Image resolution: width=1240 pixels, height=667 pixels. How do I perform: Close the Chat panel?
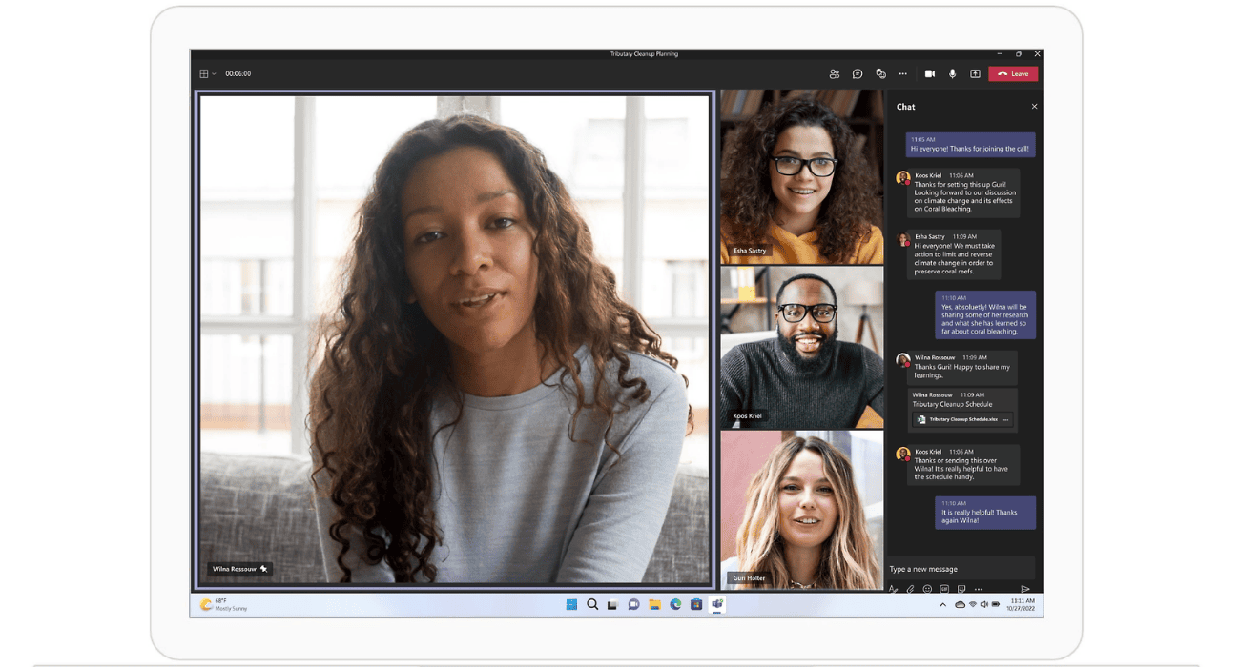(1034, 107)
